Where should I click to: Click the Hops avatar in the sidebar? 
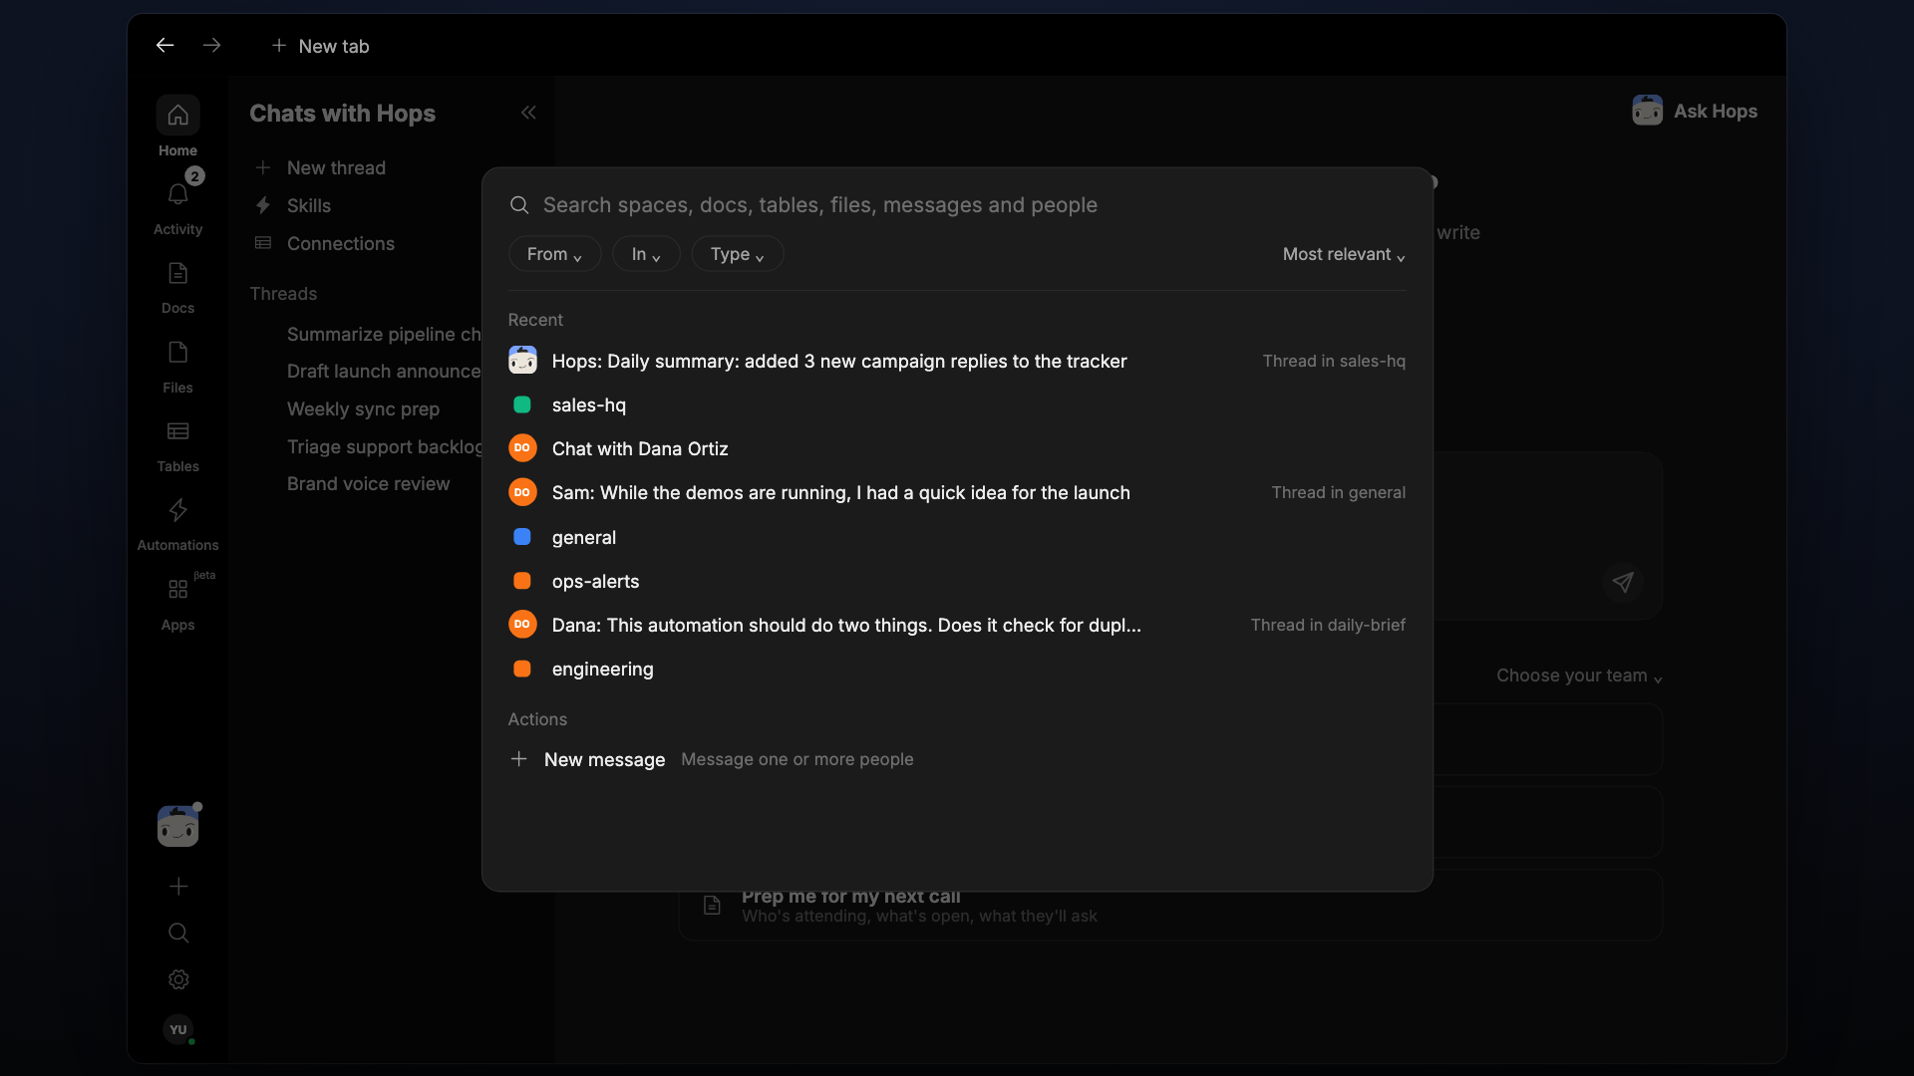pyautogui.click(x=177, y=827)
